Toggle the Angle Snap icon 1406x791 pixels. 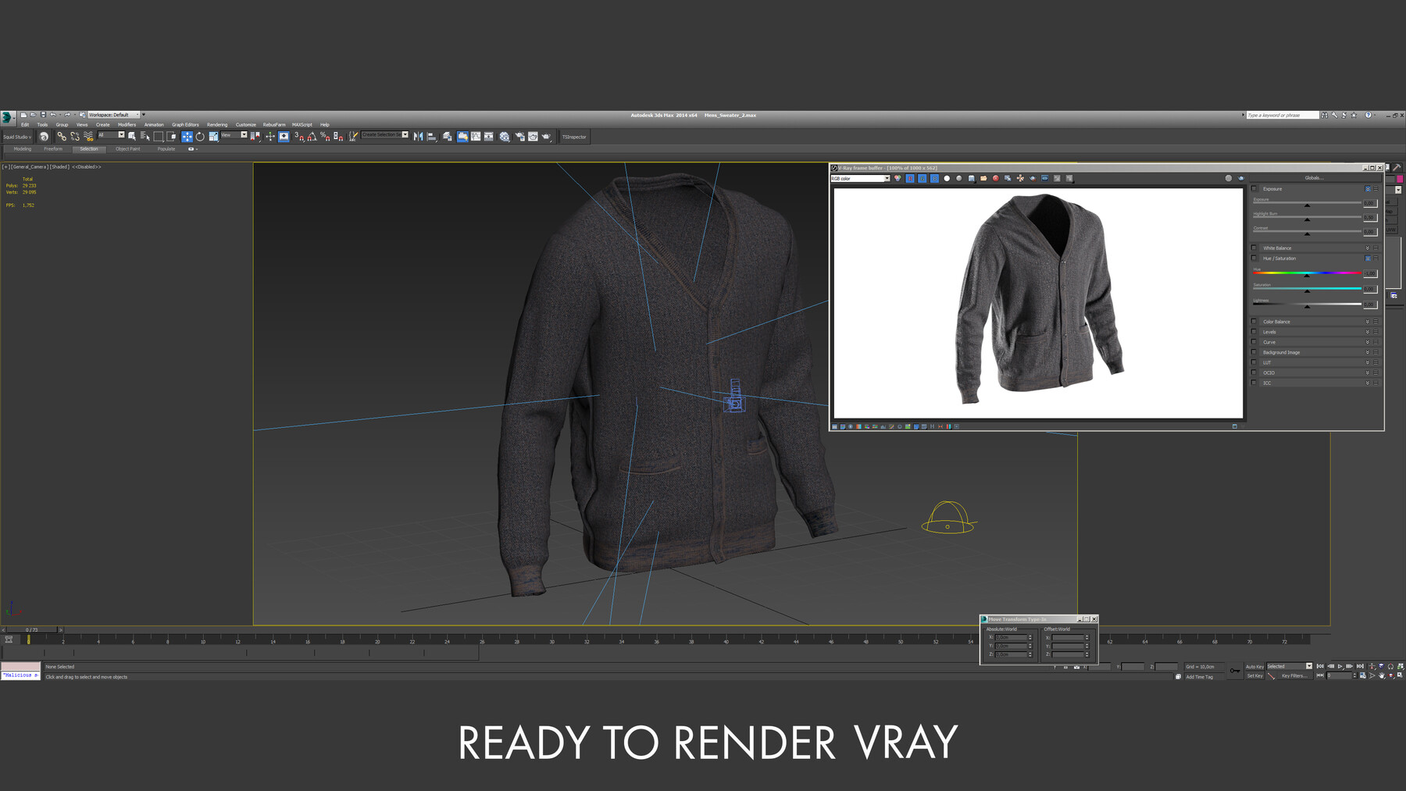point(312,137)
